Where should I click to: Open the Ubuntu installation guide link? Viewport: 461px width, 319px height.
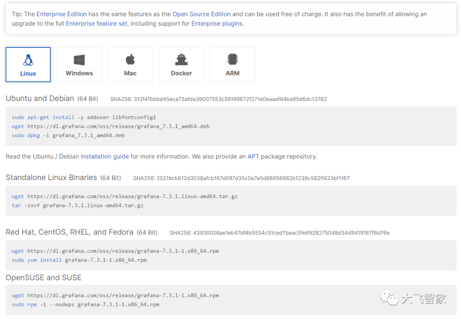[105, 157]
